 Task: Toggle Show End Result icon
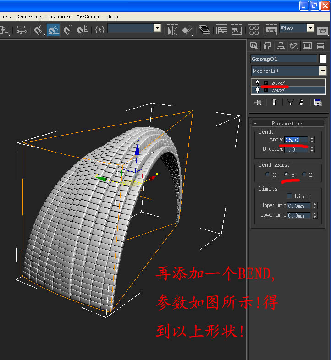(x=274, y=103)
